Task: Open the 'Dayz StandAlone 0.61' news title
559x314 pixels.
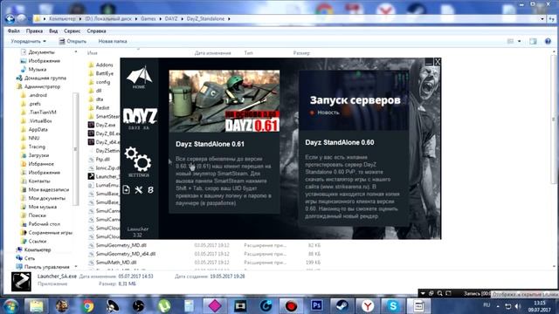Action: [x=210, y=144]
